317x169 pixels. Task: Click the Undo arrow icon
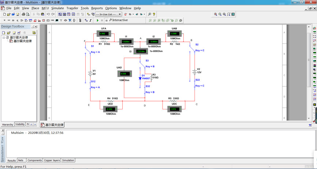point(48,14)
